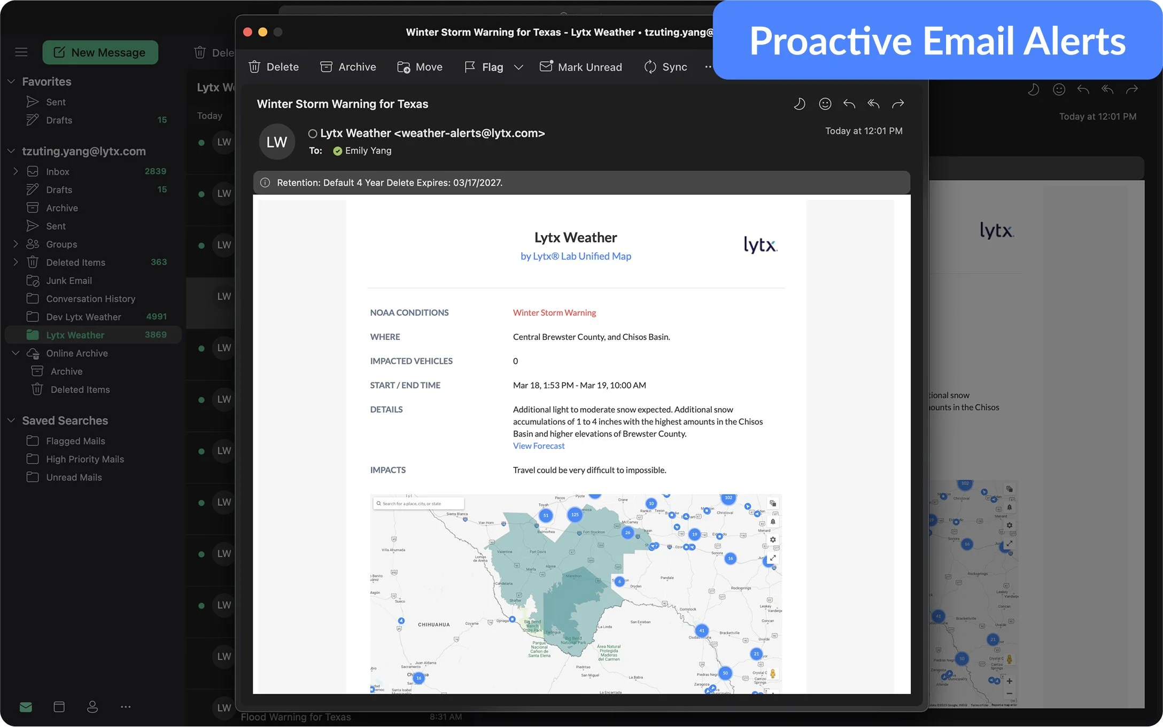Click the Move to folder icon
This screenshot has width=1163, height=727.
(x=404, y=67)
